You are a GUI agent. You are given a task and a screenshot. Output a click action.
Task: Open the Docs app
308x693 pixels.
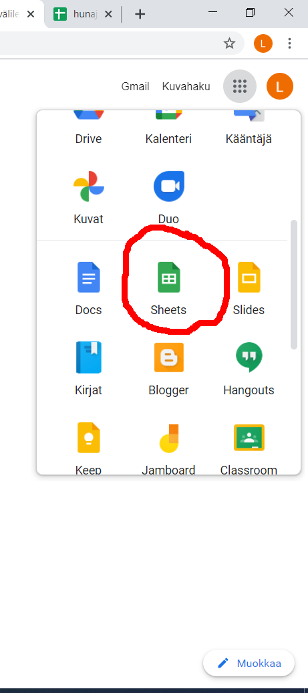[x=88, y=289]
